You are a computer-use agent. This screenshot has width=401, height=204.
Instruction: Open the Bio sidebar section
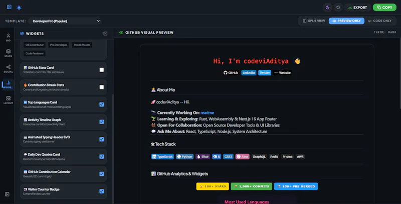click(x=8, y=37)
